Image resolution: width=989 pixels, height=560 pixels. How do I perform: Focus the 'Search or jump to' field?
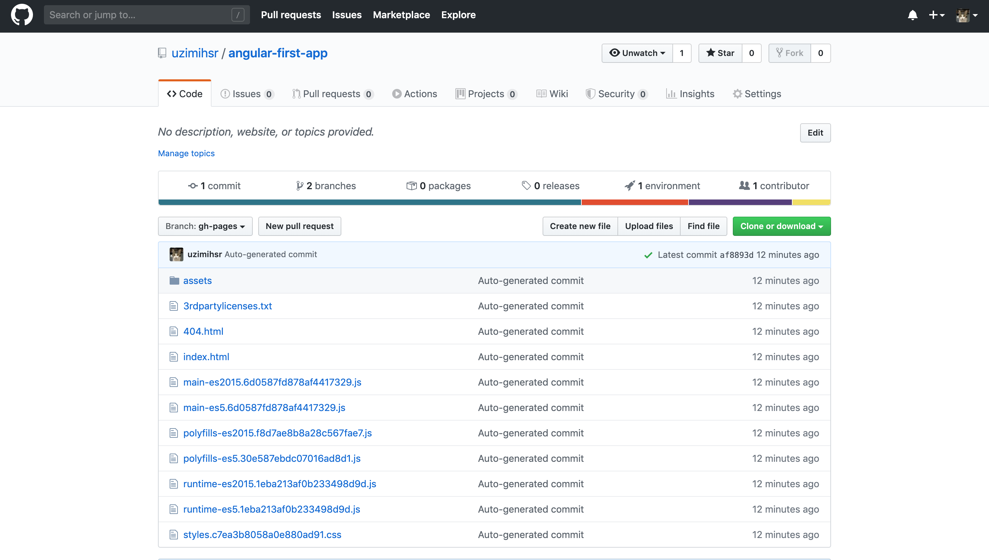(147, 15)
